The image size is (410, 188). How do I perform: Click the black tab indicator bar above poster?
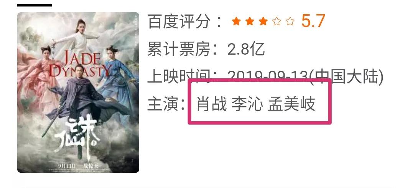tap(35, 5)
